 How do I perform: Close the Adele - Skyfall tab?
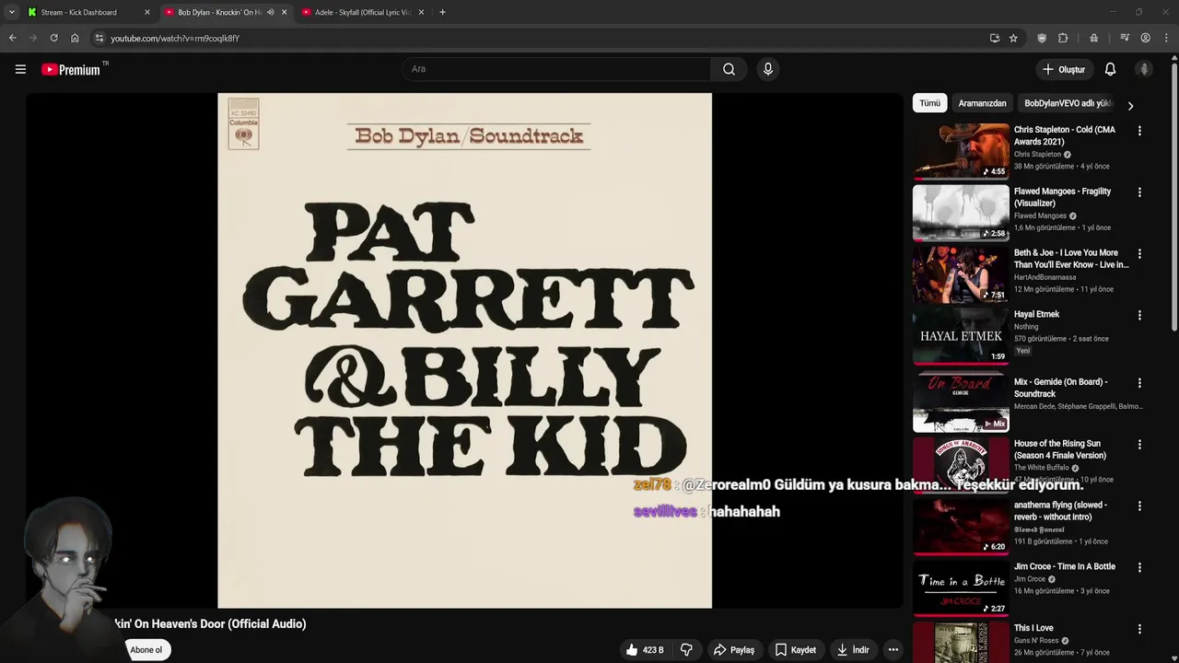pos(421,12)
